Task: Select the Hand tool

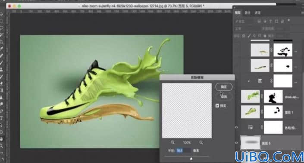Action: [x=2, y=139]
